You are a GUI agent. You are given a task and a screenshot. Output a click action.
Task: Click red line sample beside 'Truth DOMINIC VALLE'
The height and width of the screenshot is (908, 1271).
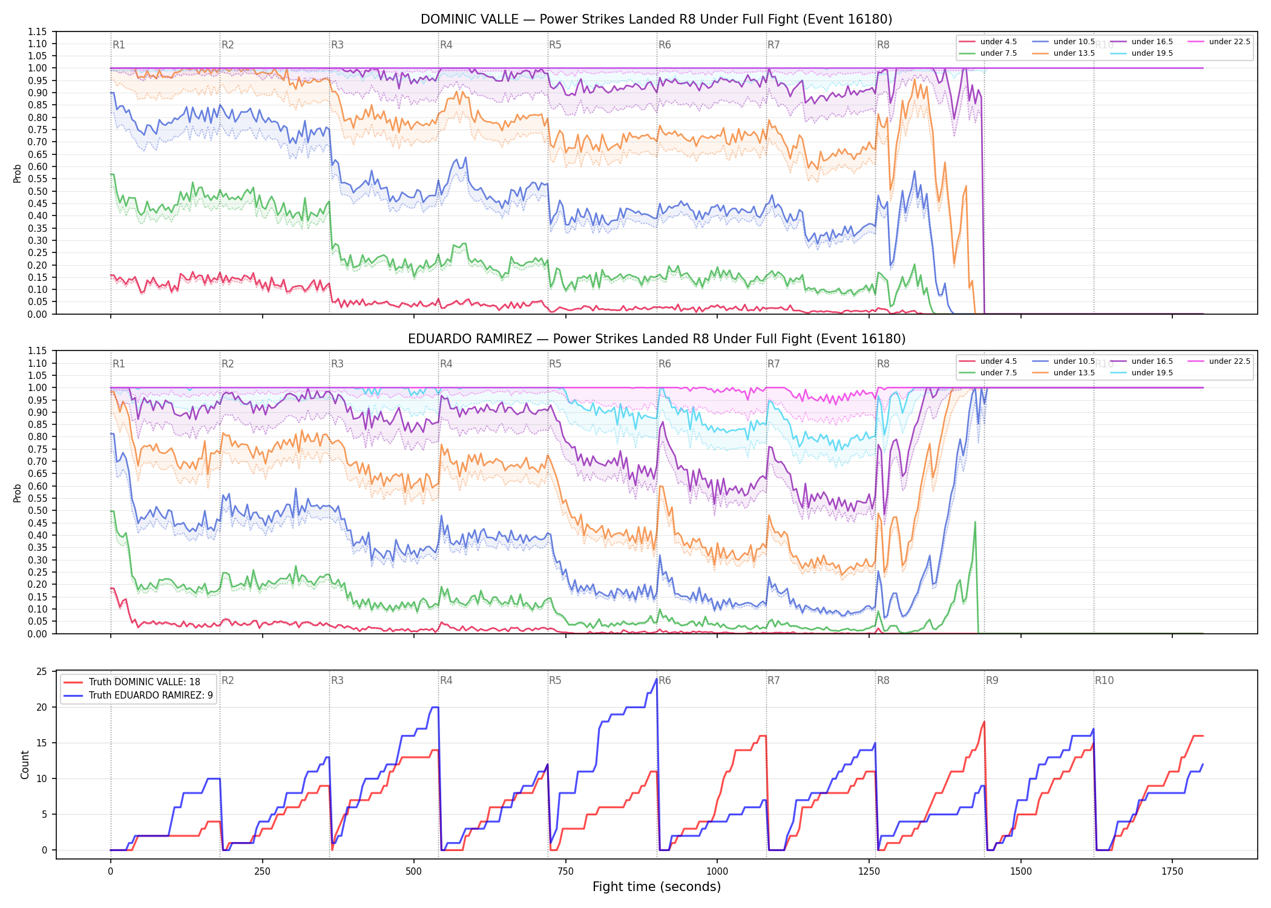click(x=73, y=682)
